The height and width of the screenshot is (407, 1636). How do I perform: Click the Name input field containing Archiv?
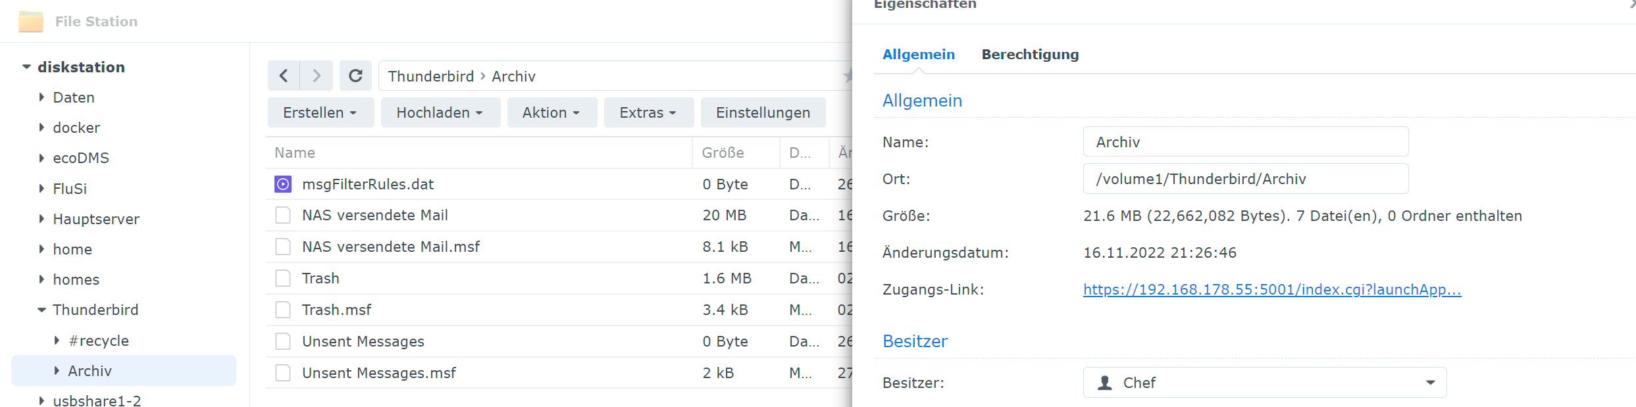click(x=1245, y=142)
